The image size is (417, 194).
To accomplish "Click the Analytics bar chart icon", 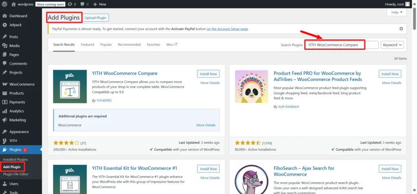I will pyautogui.click(x=4, y=111).
